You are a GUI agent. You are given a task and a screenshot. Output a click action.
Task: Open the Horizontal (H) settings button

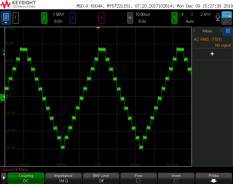130,18
